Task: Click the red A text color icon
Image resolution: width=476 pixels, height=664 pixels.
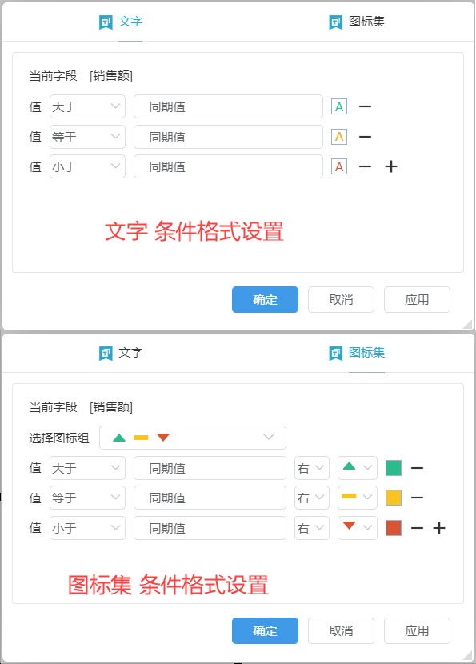Action: click(338, 167)
